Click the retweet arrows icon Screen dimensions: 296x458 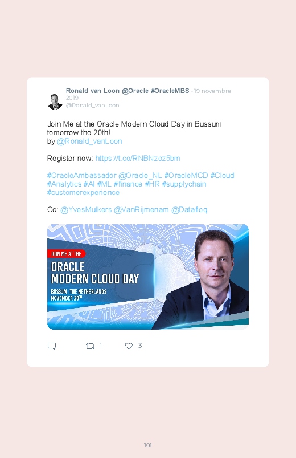coord(90,346)
